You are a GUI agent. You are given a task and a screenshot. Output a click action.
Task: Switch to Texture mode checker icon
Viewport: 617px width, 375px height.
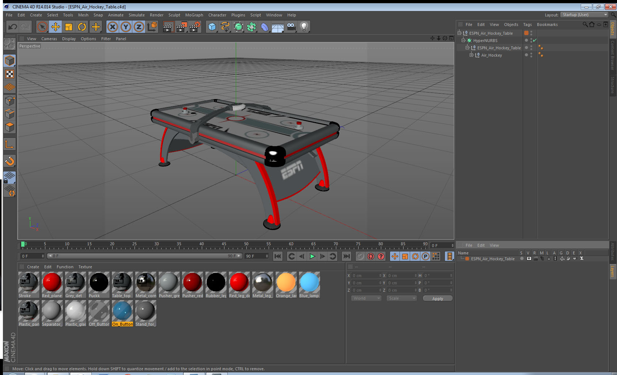pos(10,74)
